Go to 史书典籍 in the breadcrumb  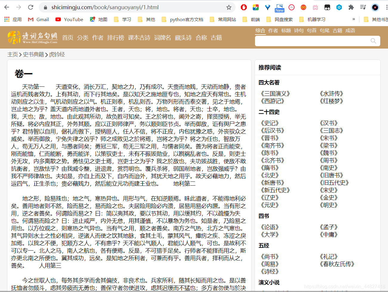coord(33,55)
